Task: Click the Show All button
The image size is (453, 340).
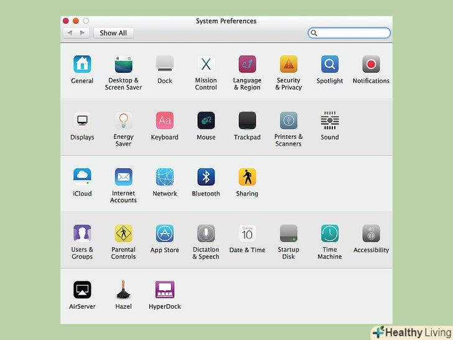Action: (113, 33)
